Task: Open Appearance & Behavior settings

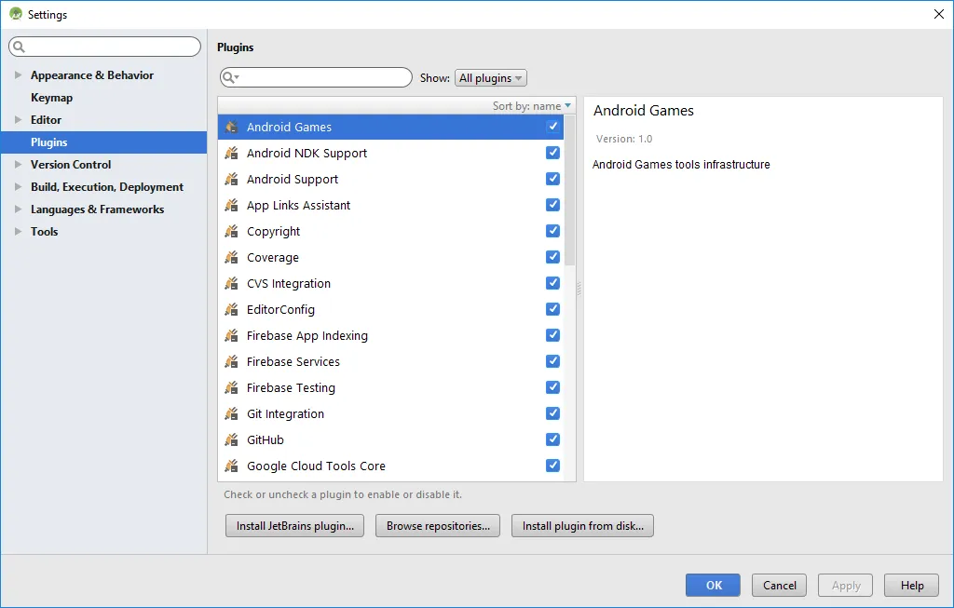Action: tap(92, 74)
